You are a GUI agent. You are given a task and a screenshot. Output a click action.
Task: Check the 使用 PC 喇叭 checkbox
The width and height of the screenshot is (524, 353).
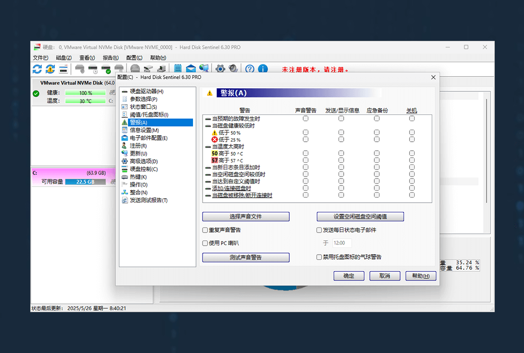205,243
